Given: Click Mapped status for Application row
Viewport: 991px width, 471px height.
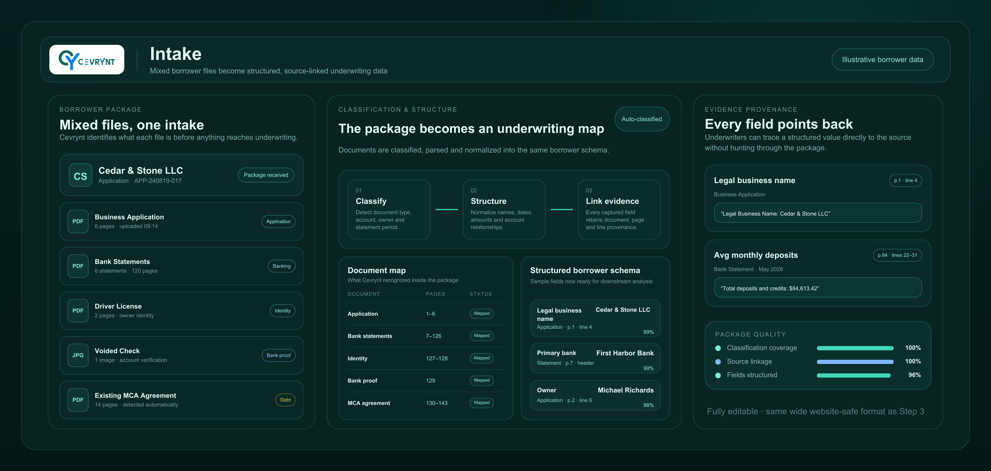Looking at the screenshot, I should 482,314.
